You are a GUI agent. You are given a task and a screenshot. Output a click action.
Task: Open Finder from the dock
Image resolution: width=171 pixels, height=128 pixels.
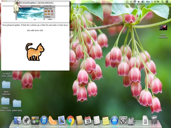point(17,120)
